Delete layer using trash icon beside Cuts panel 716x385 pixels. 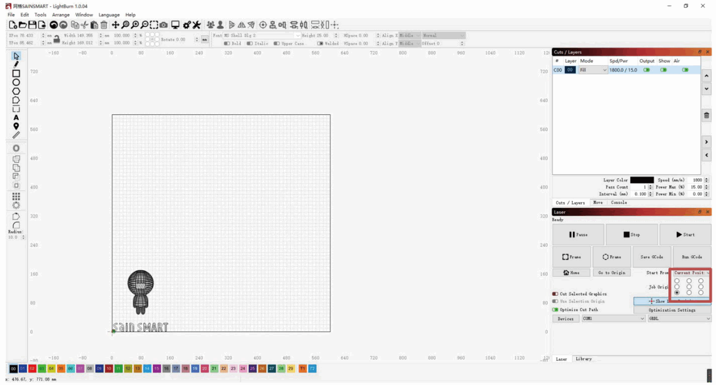[x=706, y=115]
